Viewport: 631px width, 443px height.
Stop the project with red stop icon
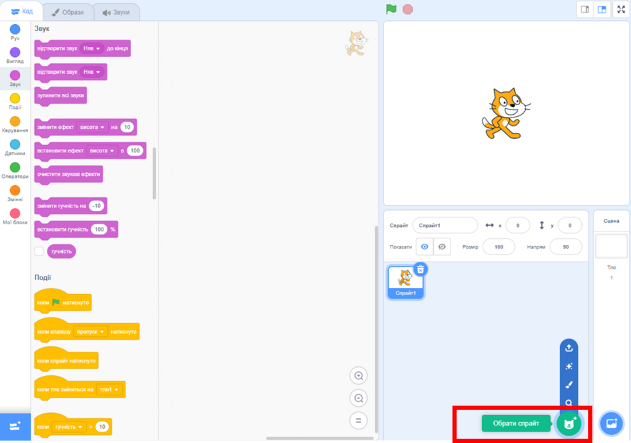coord(407,9)
